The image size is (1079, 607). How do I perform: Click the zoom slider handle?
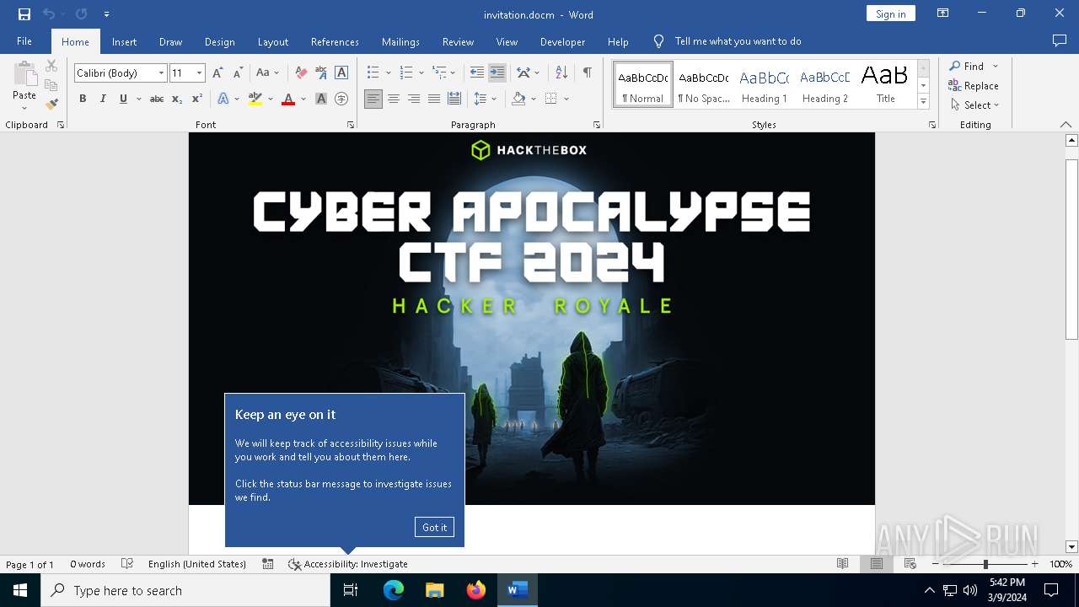(x=985, y=564)
